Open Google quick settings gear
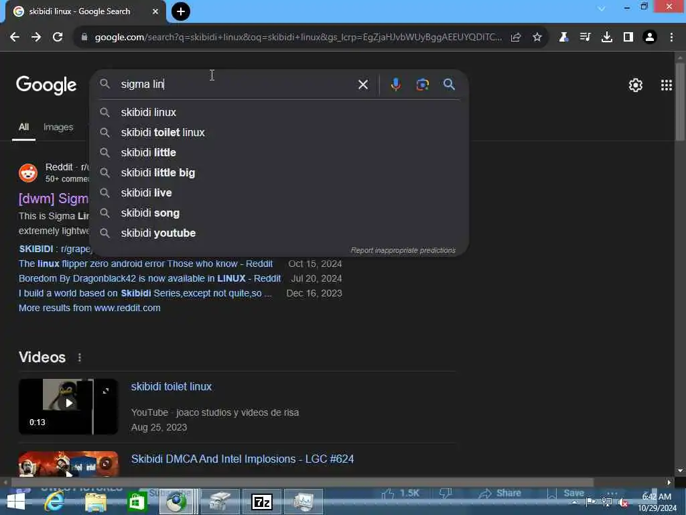 635,85
